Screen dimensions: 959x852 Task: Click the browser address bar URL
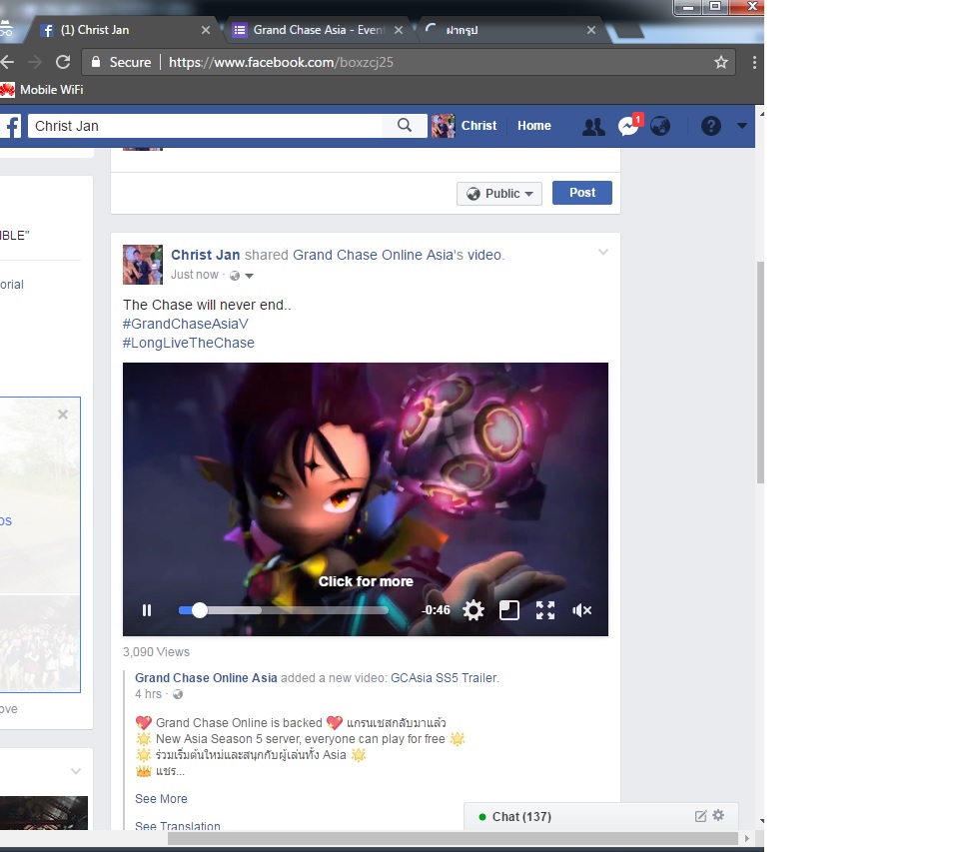(281, 62)
